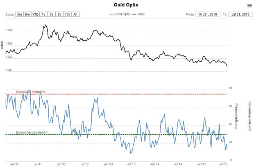The width and height of the screenshot is (254, 168).
Task: Select the 6m zoom range
Action: [x=27, y=14]
